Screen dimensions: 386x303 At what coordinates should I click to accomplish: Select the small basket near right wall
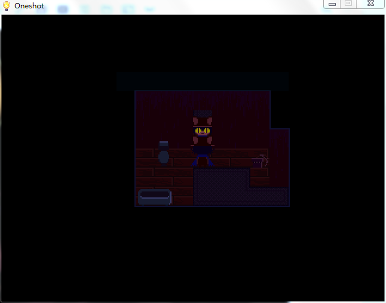click(258, 161)
